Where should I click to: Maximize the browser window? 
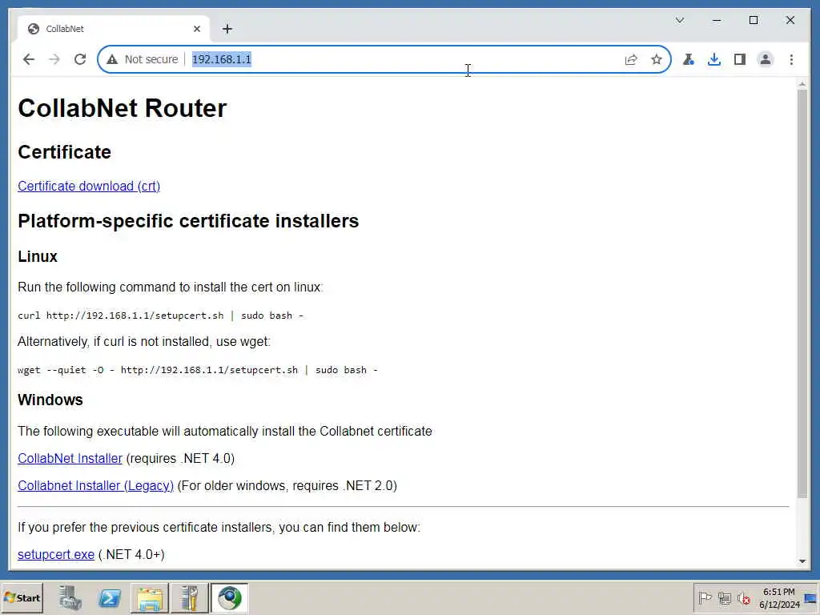point(754,20)
